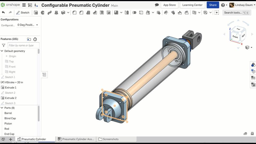Click the Undo arrow
Screen dimensions: 256x144
tap(3, 13)
